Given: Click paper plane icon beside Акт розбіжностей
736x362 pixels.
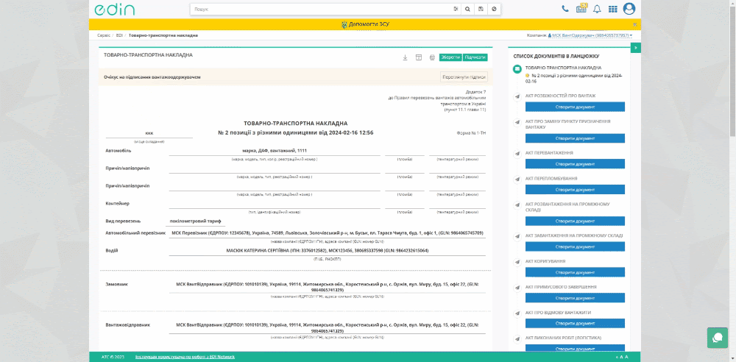Looking at the screenshot, I should pos(517,96).
